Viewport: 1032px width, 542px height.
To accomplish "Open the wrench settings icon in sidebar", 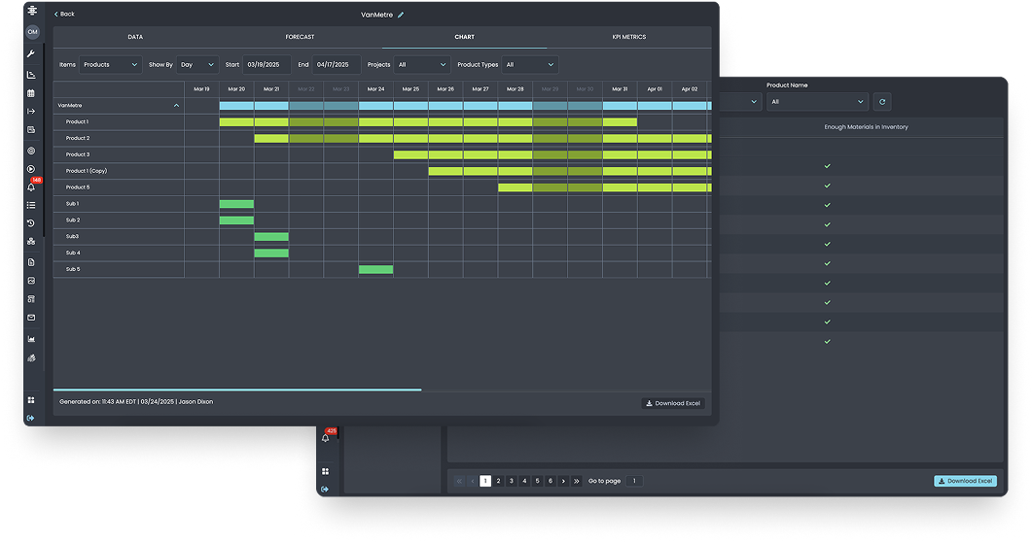I will click(x=32, y=53).
